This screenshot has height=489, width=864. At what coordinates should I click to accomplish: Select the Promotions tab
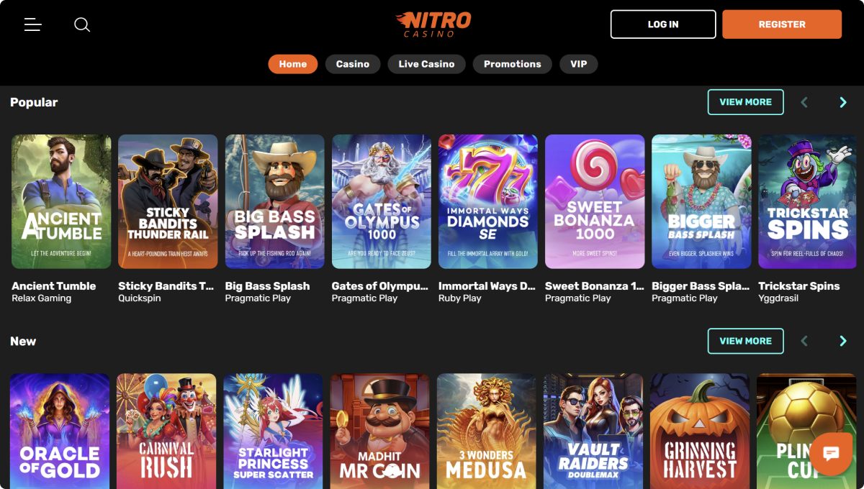(x=512, y=64)
